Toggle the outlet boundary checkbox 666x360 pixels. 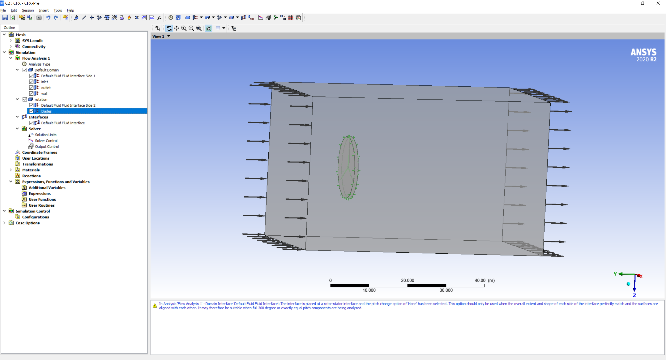pos(31,88)
